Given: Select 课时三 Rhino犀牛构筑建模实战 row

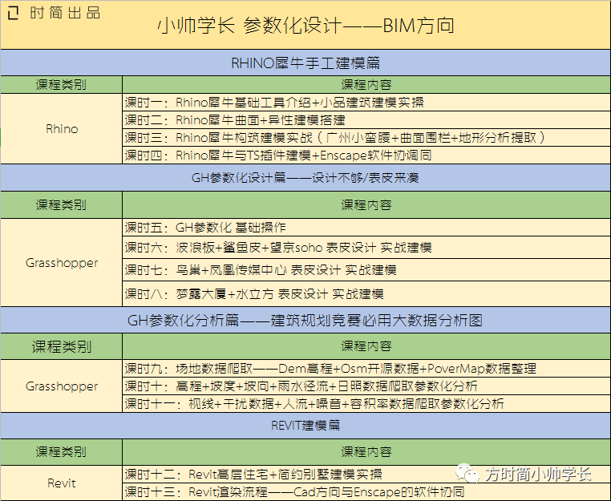Looking at the screenshot, I should point(366,137).
